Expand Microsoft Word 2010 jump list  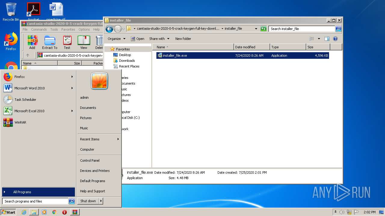[x=72, y=88]
